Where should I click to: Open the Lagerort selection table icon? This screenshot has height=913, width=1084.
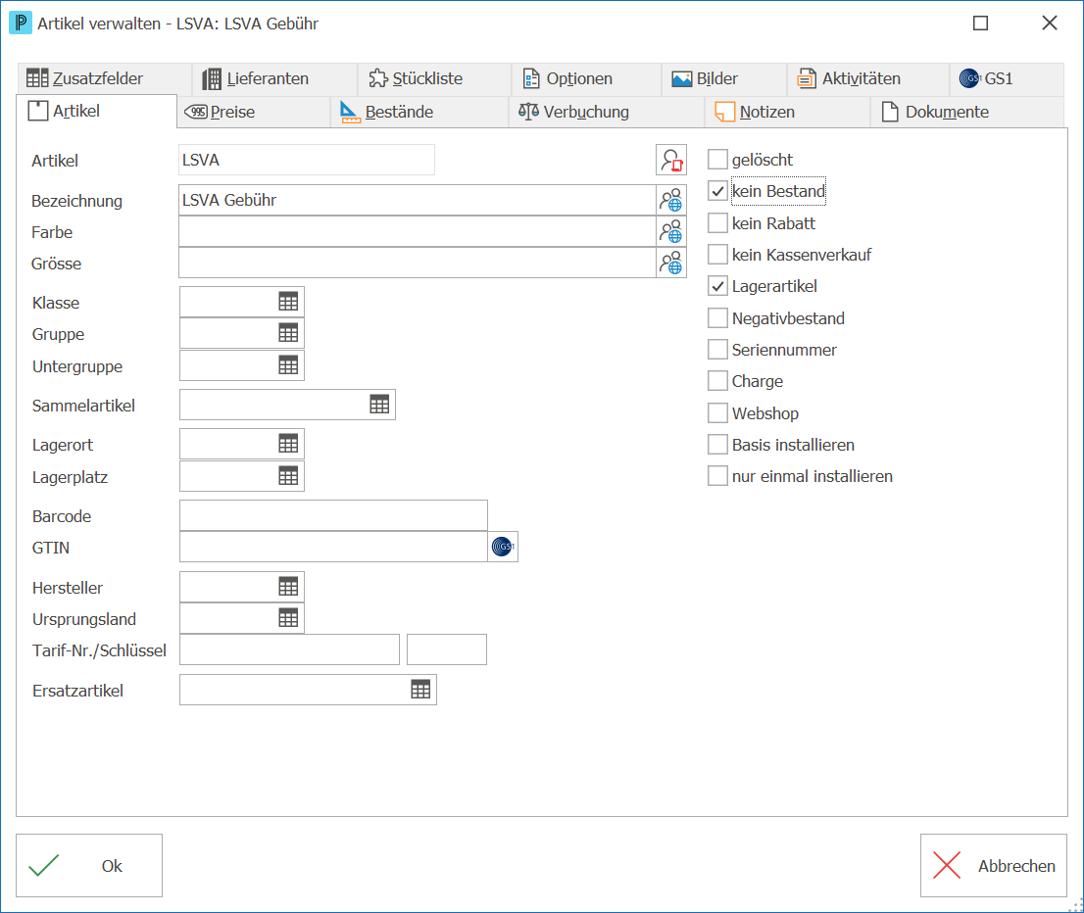pos(288,444)
